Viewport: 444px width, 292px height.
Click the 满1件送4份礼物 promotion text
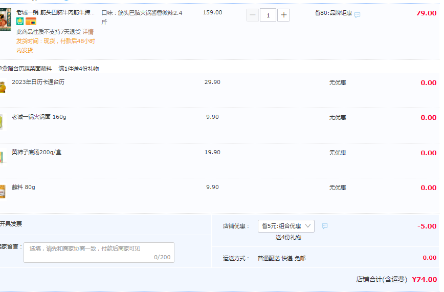point(79,69)
